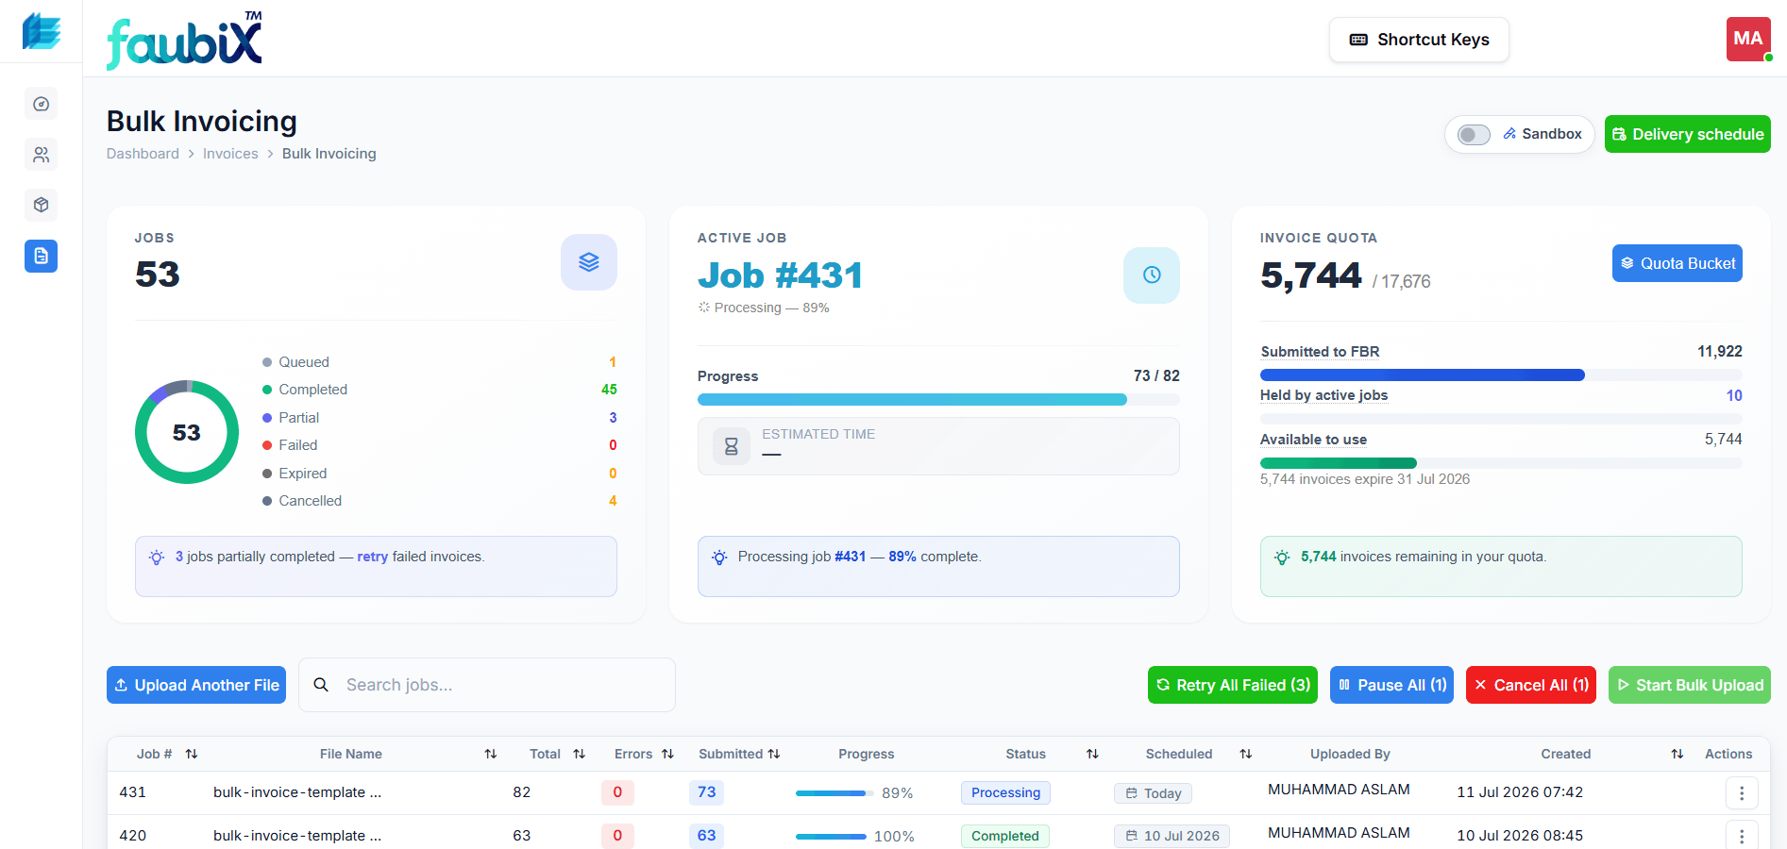The image size is (1787, 849).
Task: Sort table by Submitted column arrows
Action: click(x=774, y=754)
